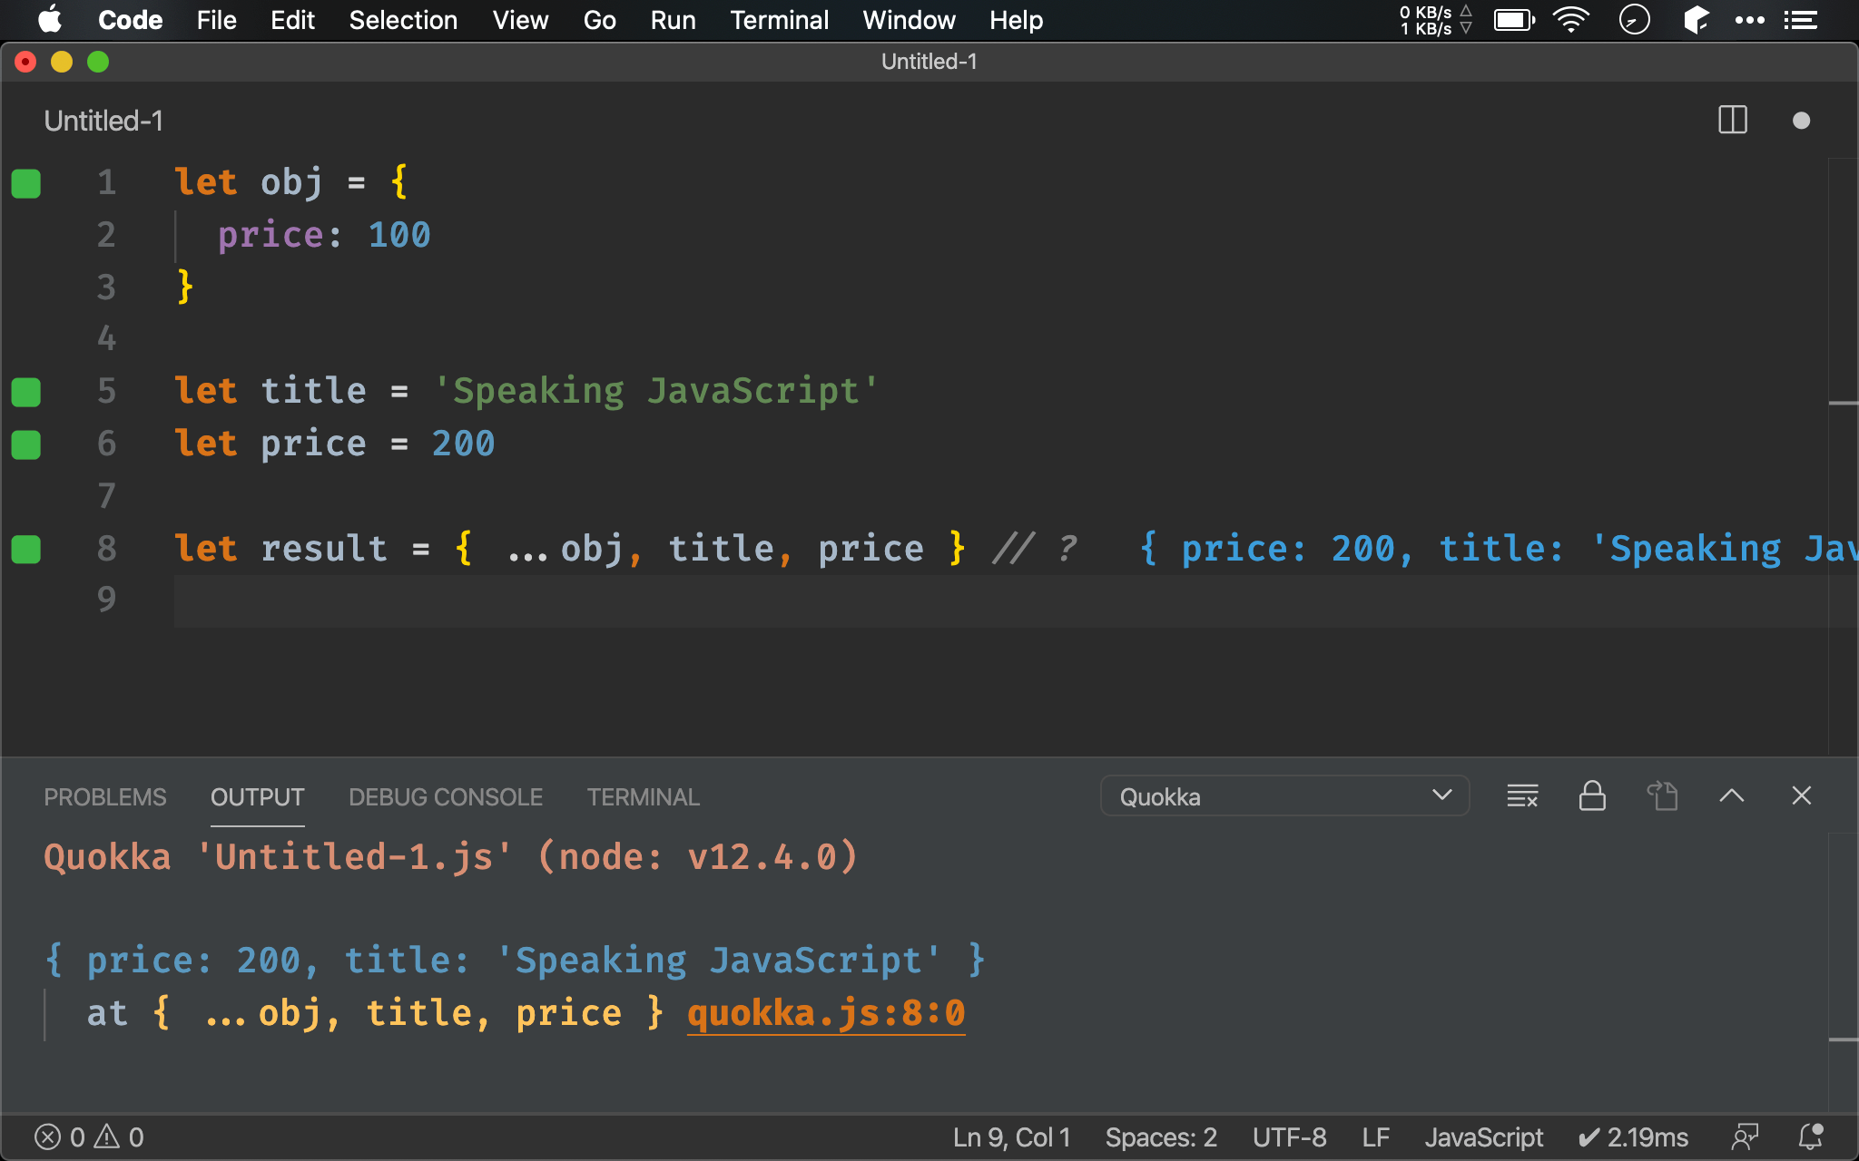Open notifications bell in status bar
This screenshot has height=1161, width=1859.
pos(1811,1137)
